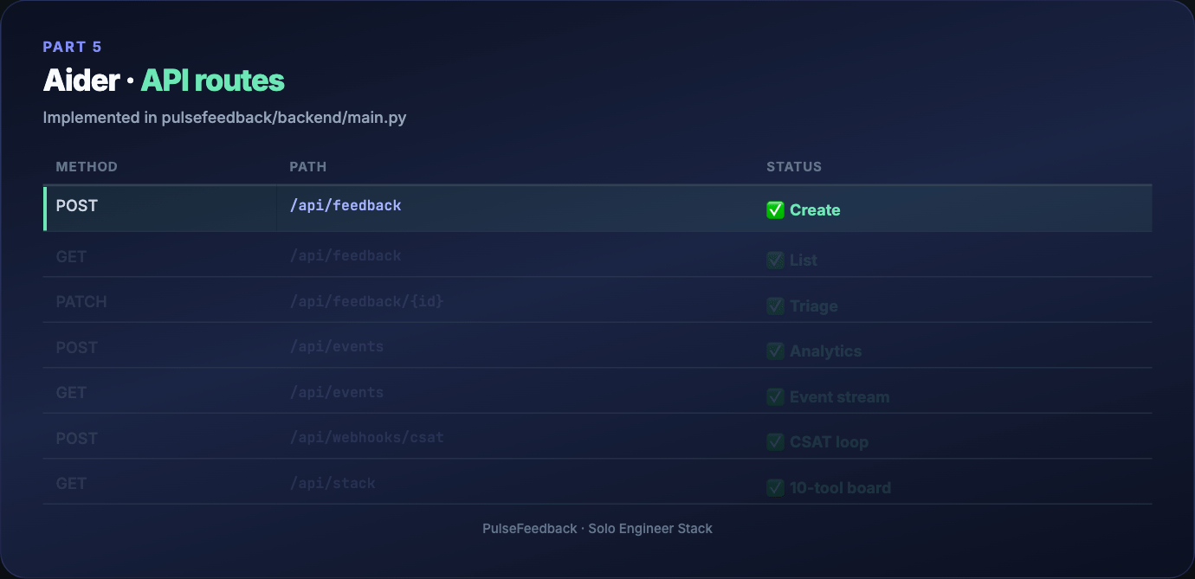The image size is (1195, 579).
Task: Click POST in the Analytics row
Action: tap(77, 348)
